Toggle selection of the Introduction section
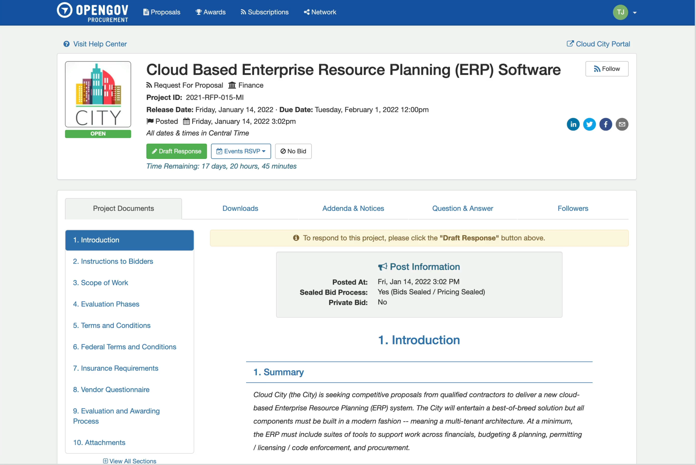Screen dimensions: 696x465 pyautogui.click(x=129, y=240)
